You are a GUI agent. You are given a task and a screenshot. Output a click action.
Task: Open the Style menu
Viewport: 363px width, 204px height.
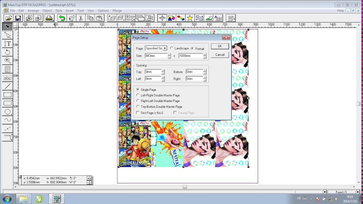[x=59, y=10]
